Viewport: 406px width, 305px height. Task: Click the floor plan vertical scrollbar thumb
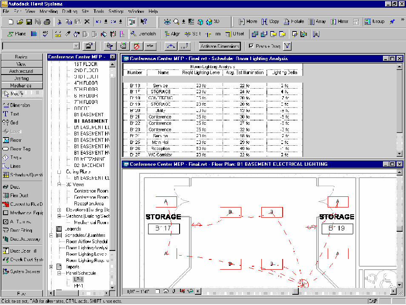coord(399,228)
